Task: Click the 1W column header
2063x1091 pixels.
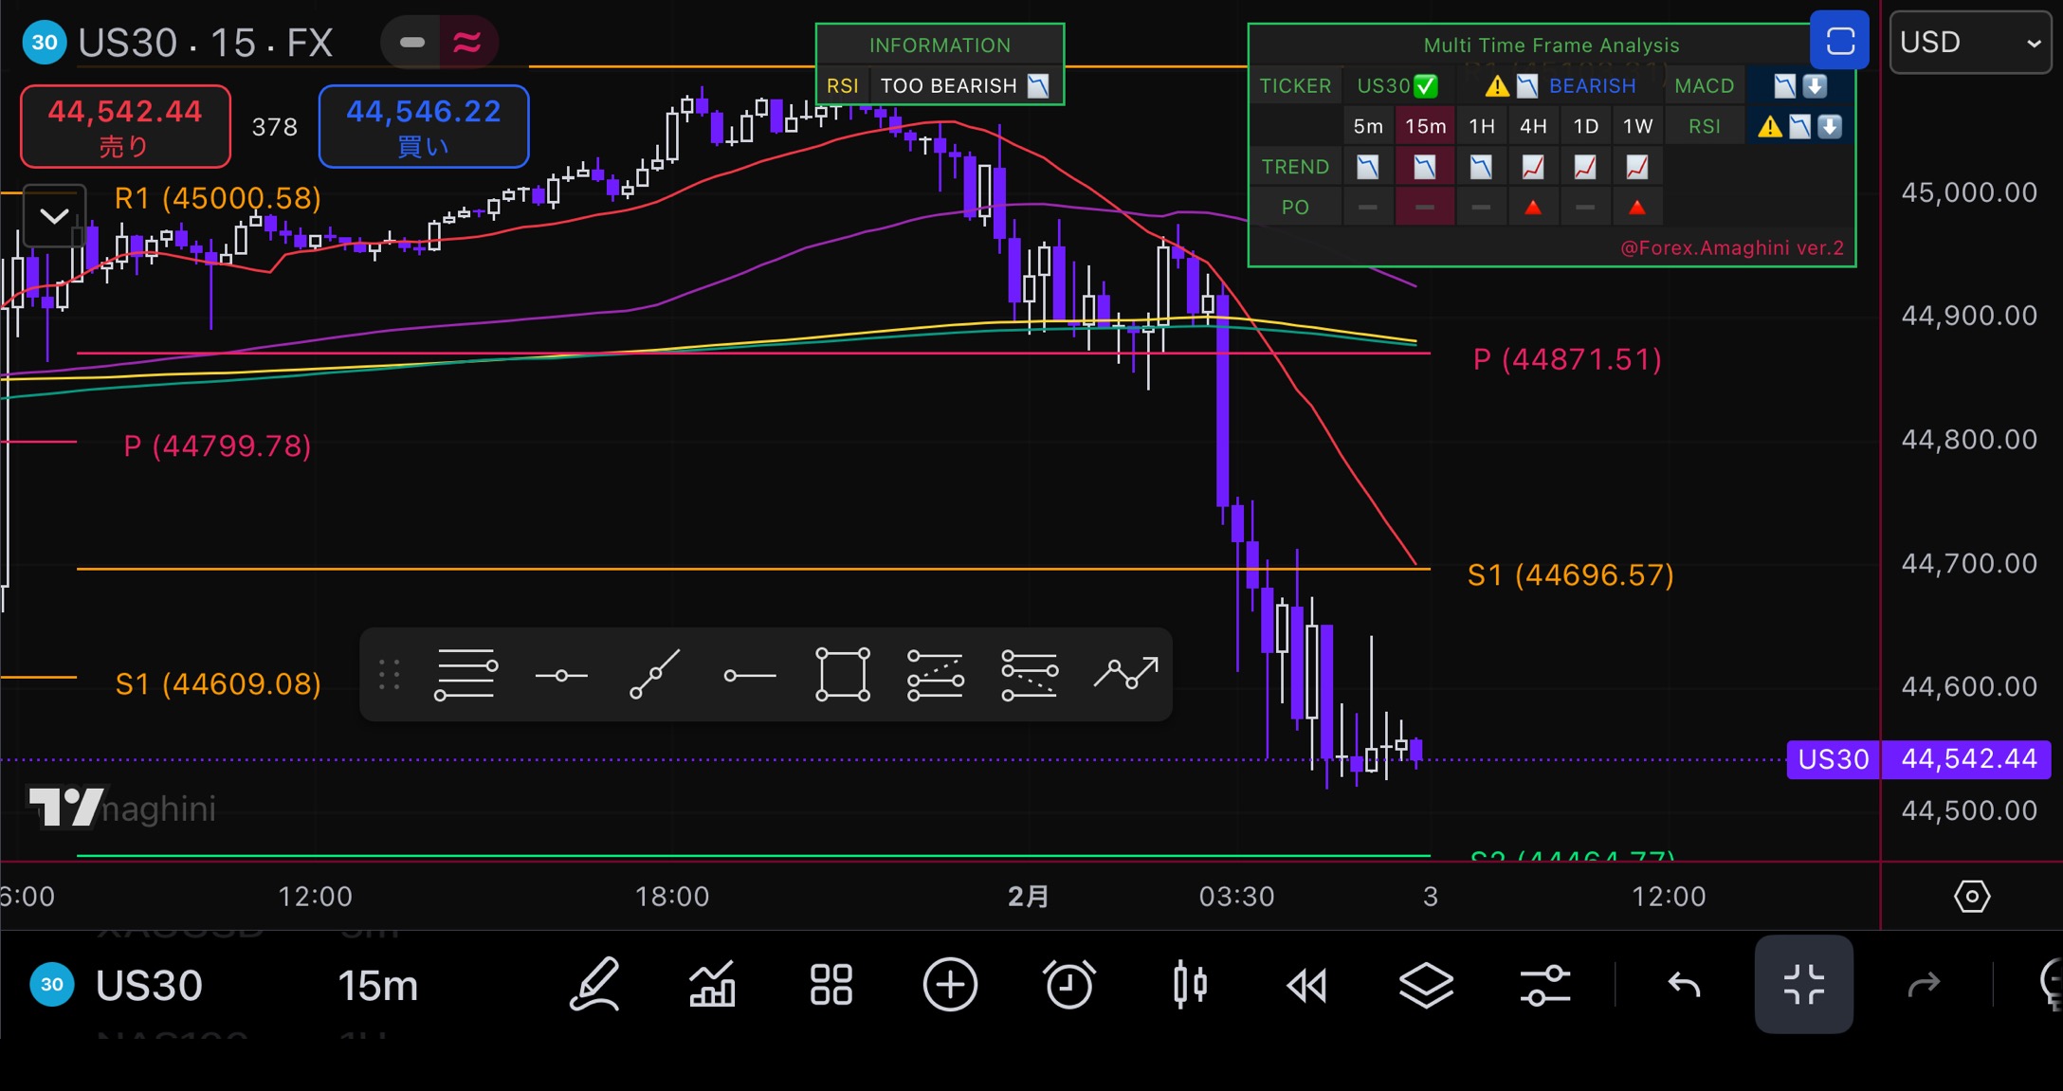Action: click(1637, 126)
